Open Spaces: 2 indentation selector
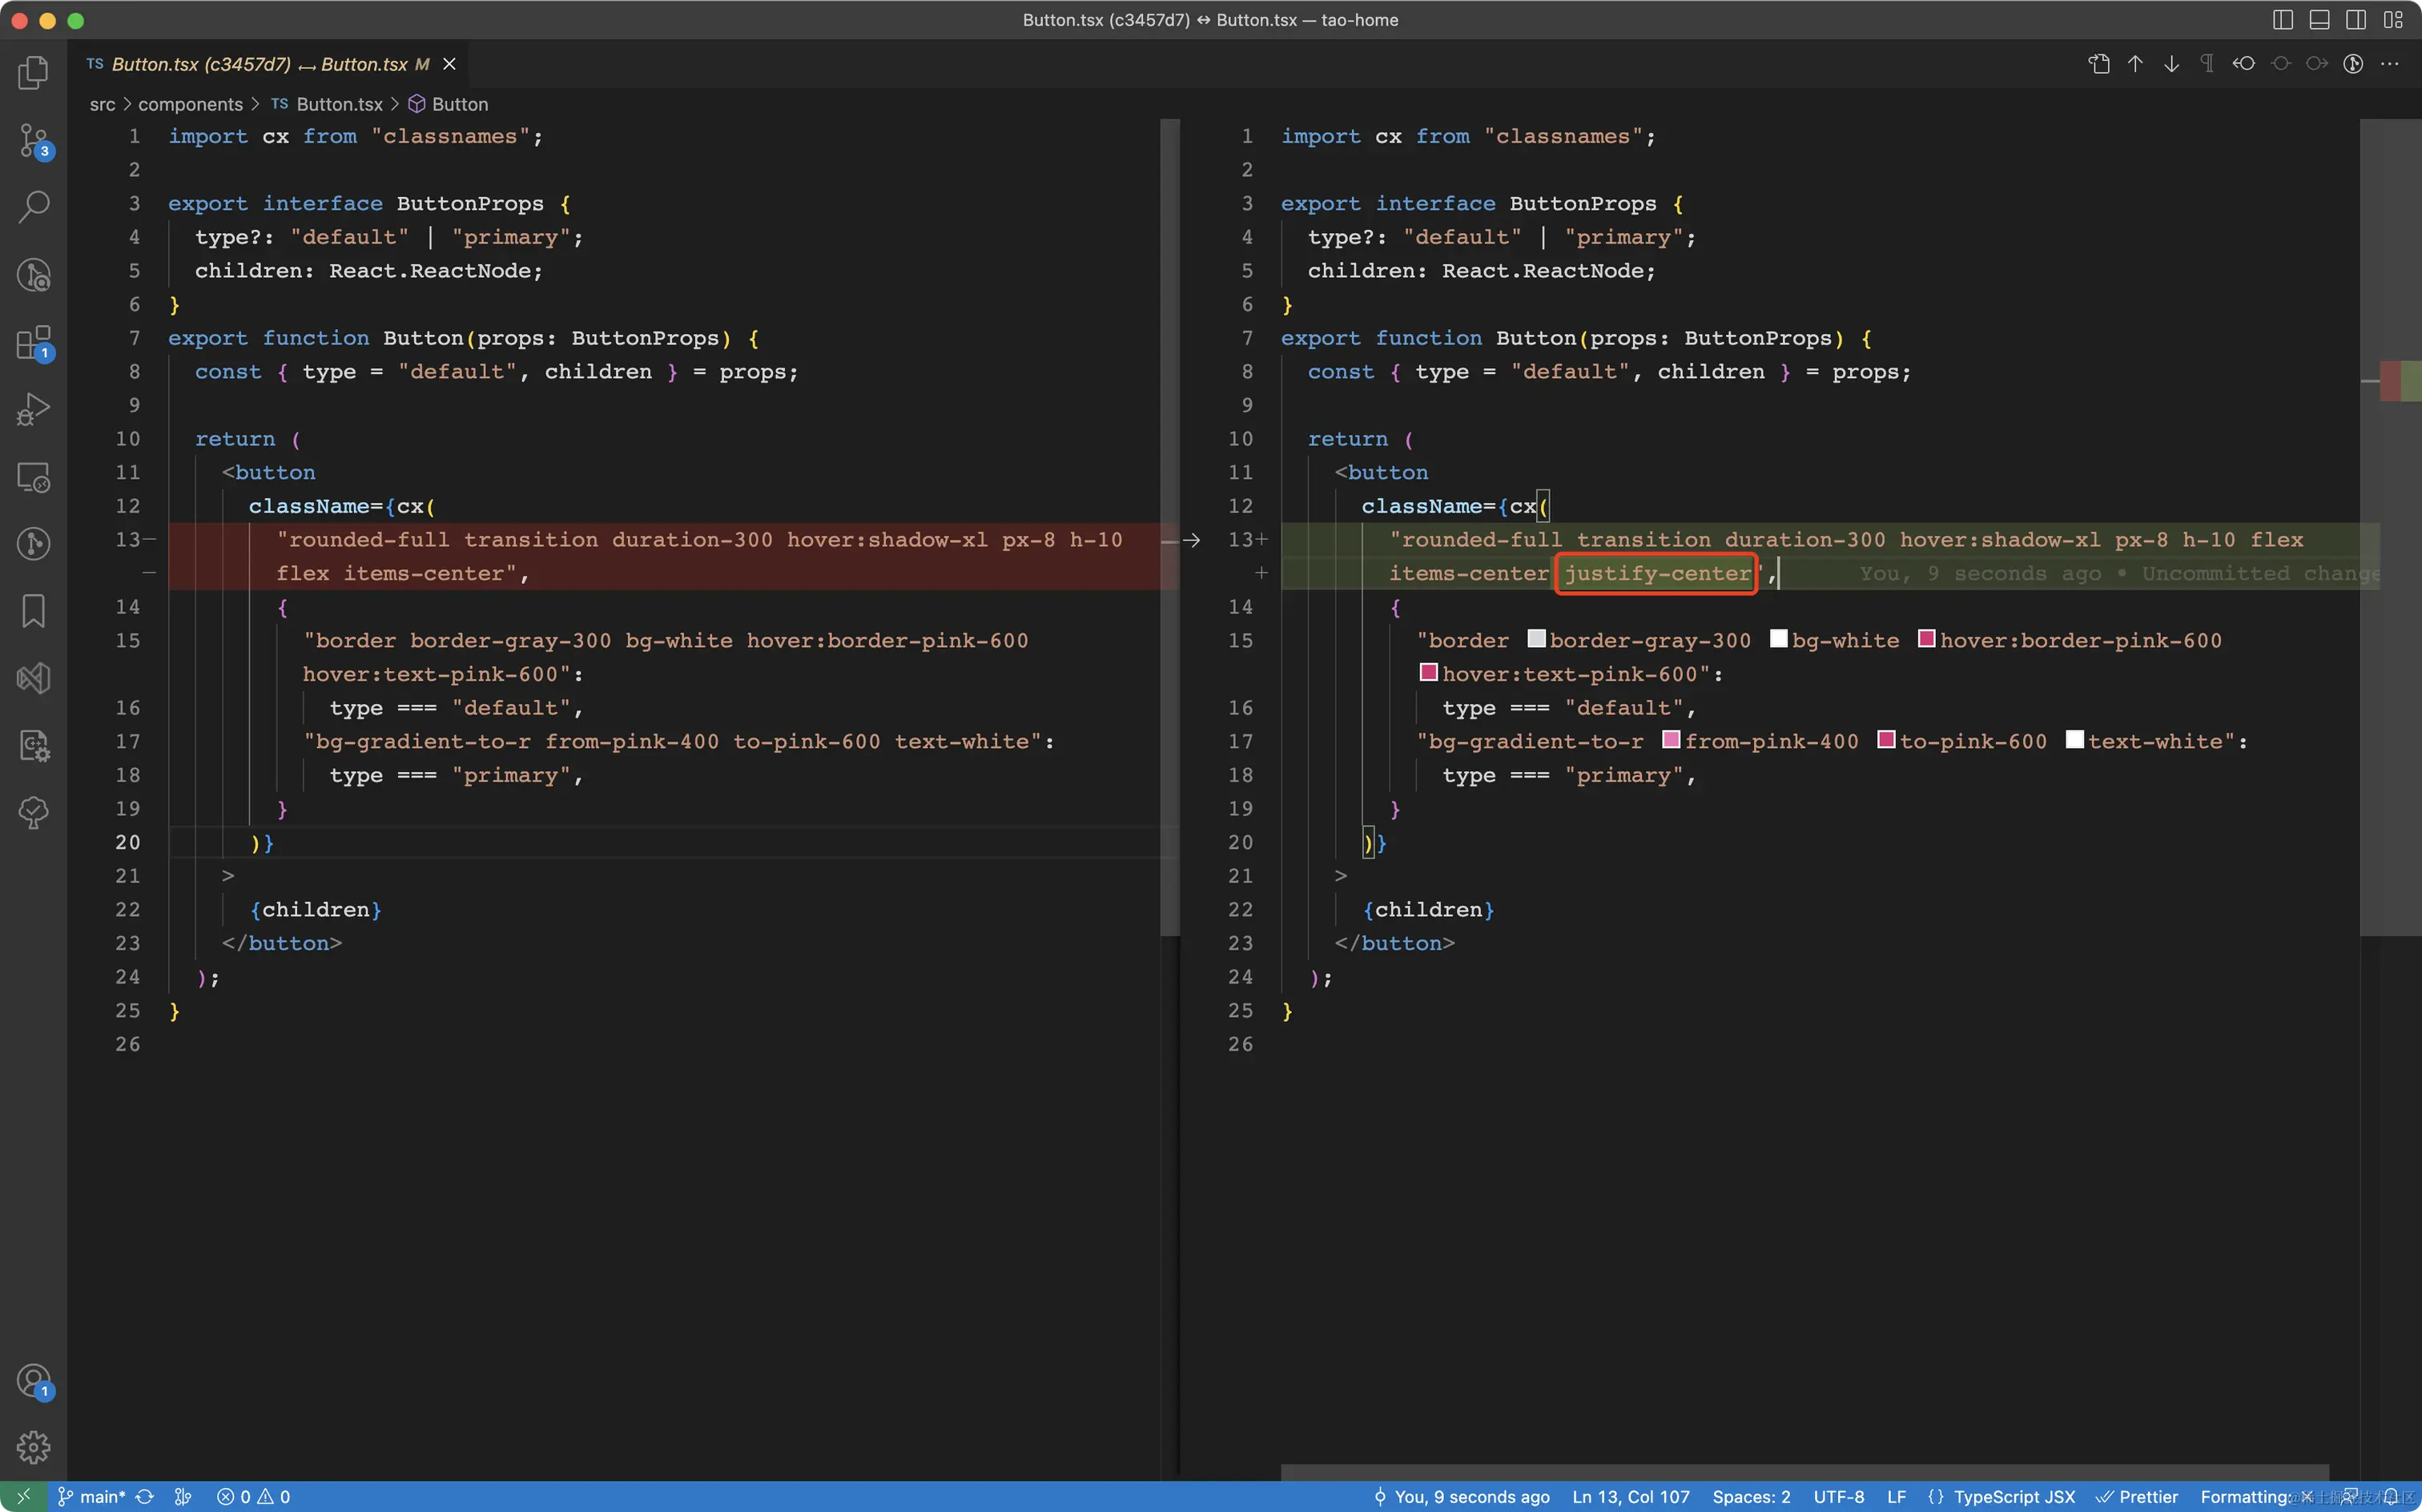The image size is (2422, 1512). [1751, 1496]
